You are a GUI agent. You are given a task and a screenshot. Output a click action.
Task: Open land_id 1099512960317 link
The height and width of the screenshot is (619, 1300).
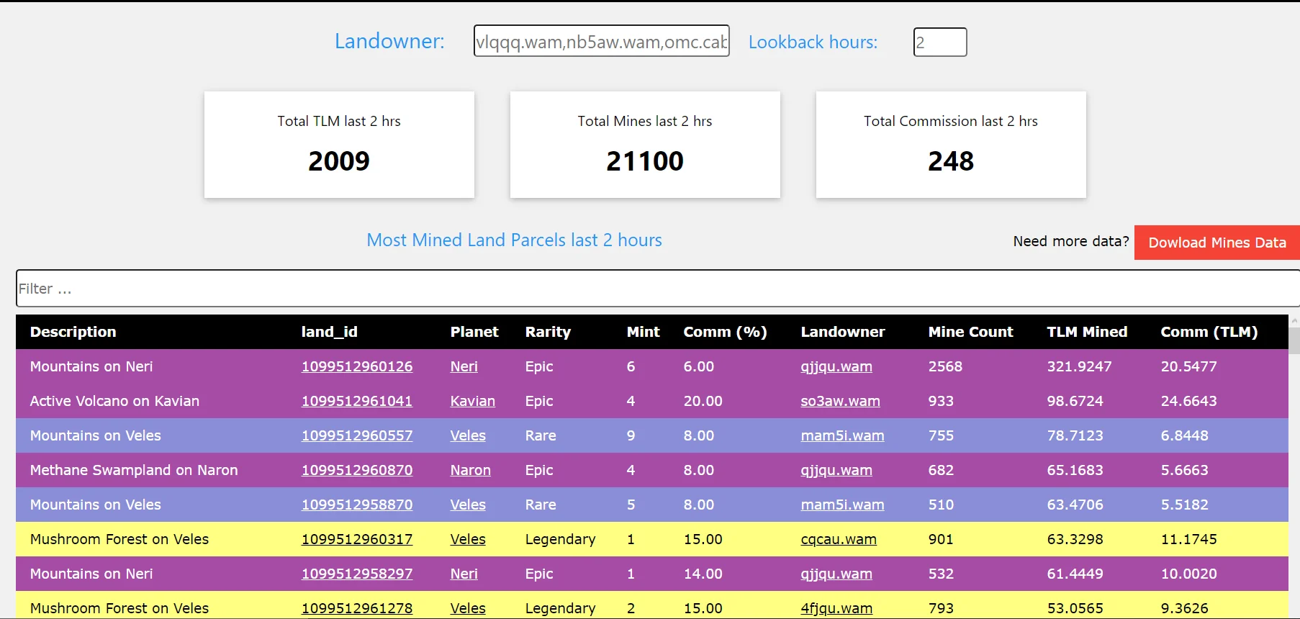[x=357, y=539]
